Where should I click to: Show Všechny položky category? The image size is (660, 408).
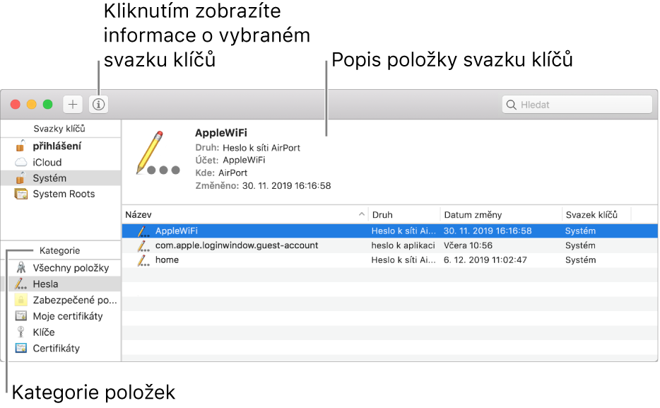pos(61,268)
